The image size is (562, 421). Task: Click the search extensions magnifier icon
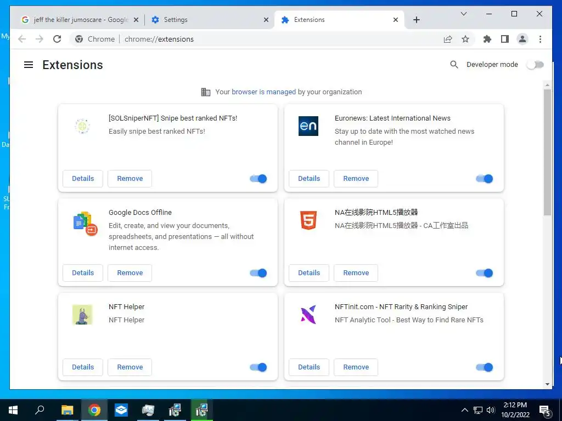(x=454, y=65)
